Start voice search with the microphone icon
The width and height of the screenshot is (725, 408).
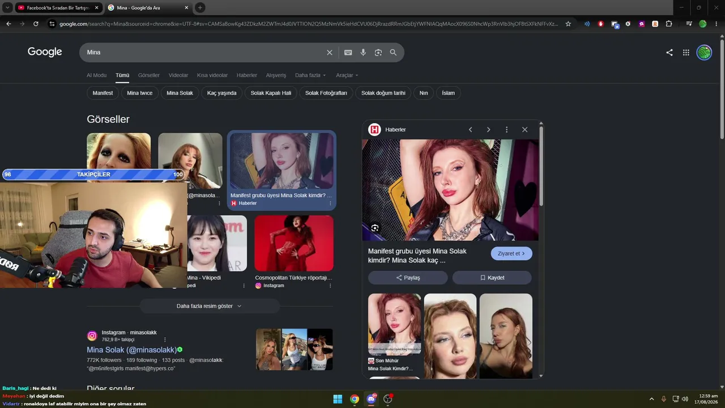(363, 52)
